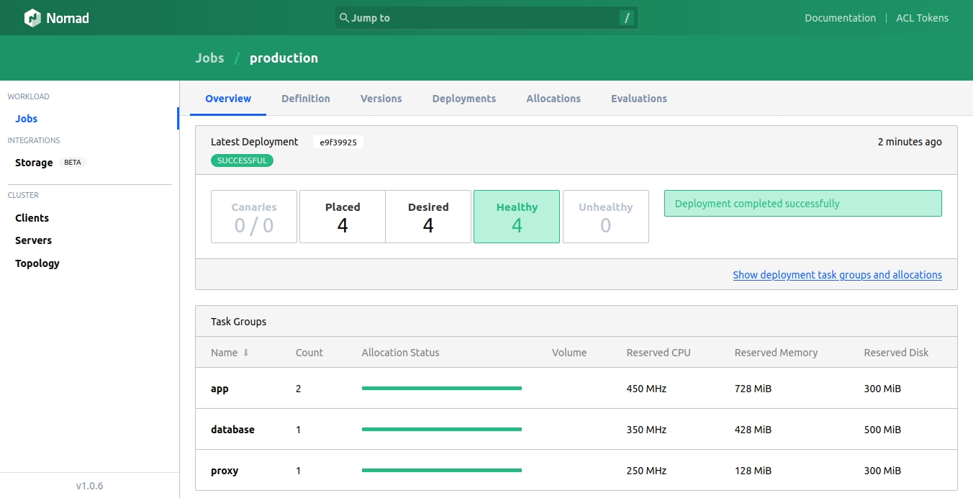Click the slash shortcut key icon
The width and height of the screenshot is (973, 498).
click(627, 18)
